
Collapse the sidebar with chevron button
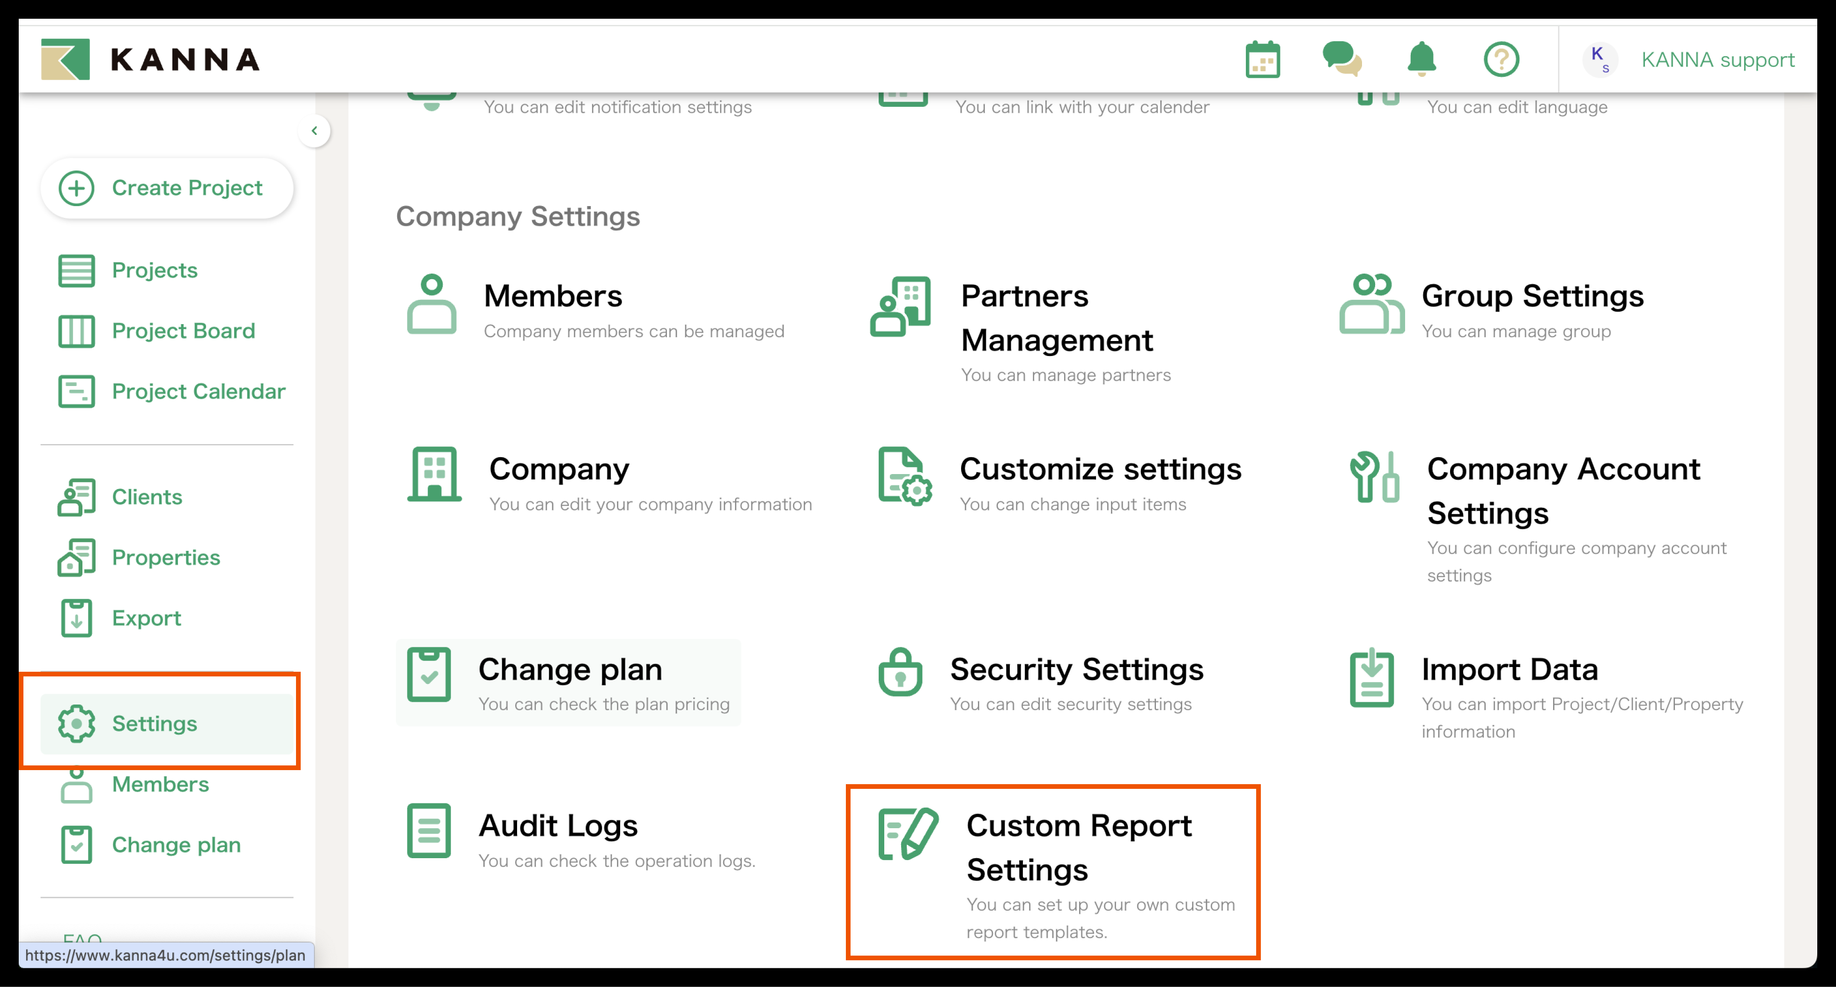[314, 131]
